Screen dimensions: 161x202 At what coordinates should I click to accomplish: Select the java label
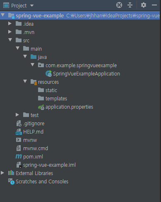[42, 57]
